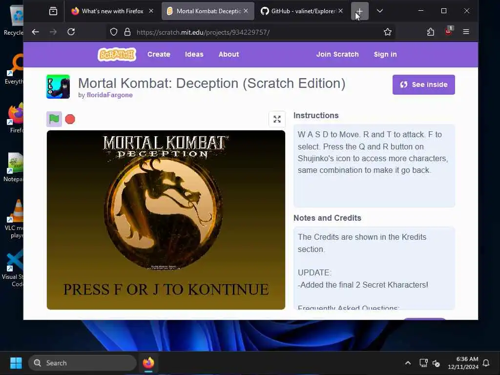Show hidden system tray icons
The image size is (500, 375).
coord(408,363)
